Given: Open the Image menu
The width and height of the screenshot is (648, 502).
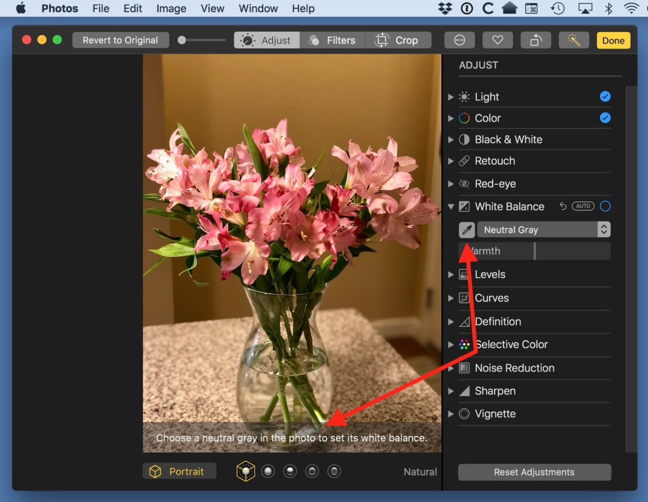Looking at the screenshot, I should (171, 9).
